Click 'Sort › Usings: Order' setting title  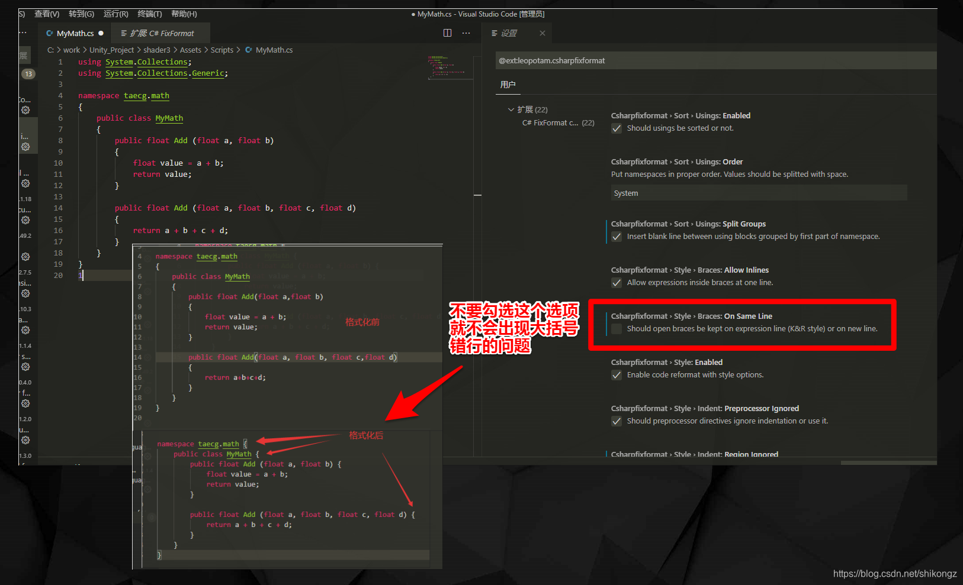coord(677,162)
